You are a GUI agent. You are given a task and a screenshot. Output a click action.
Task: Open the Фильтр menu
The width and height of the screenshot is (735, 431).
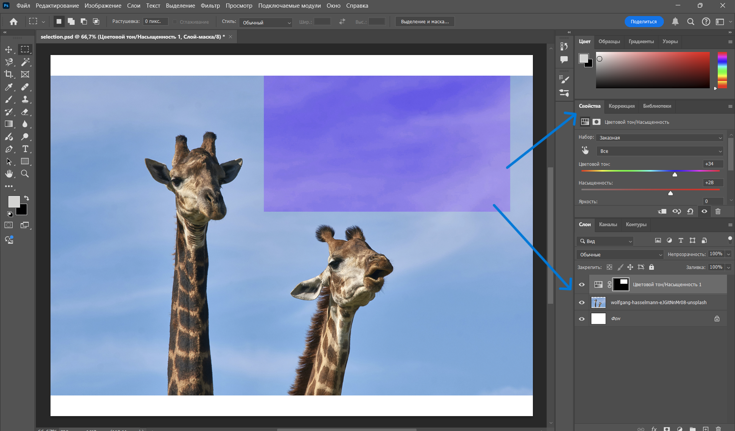pyautogui.click(x=210, y=6)
